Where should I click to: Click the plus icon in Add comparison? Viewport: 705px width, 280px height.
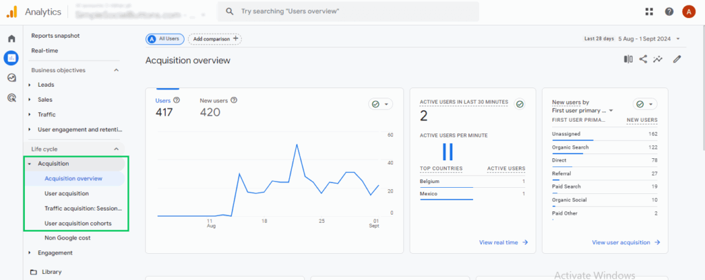pyautogui.click(x=235, y=39)
